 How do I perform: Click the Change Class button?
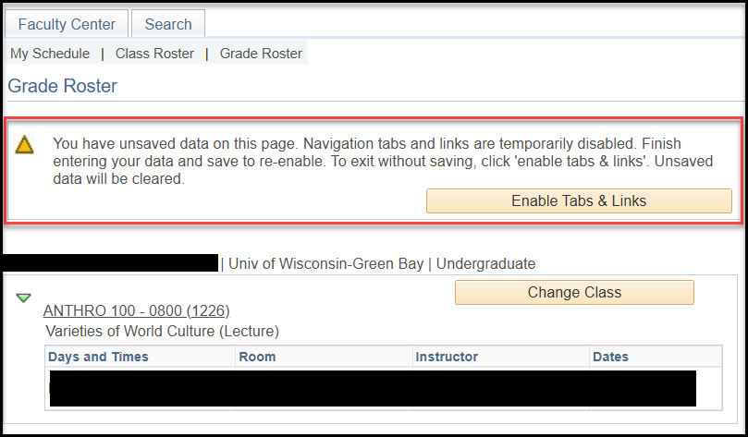point(574,293)
